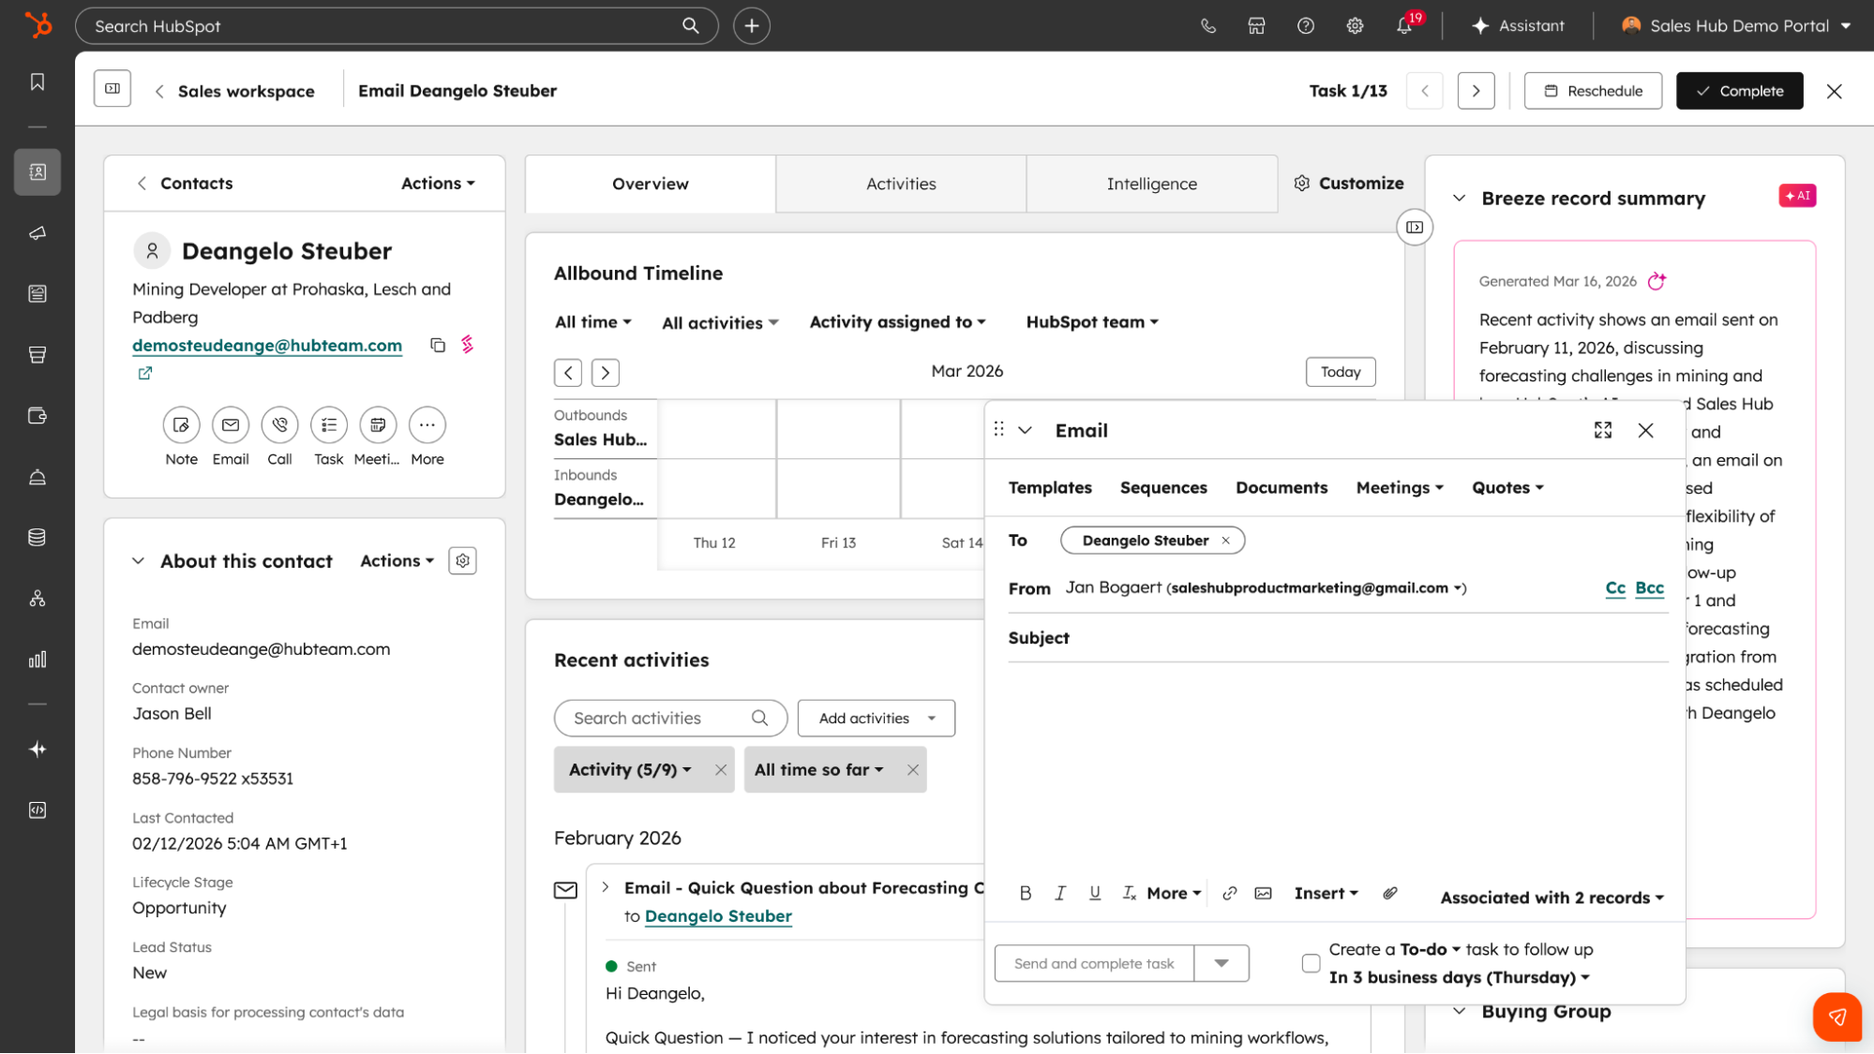This screenshot has height=1054, width=1874.
Task: Open the All activities filter dropdown
Action: [x=720, y=323]
